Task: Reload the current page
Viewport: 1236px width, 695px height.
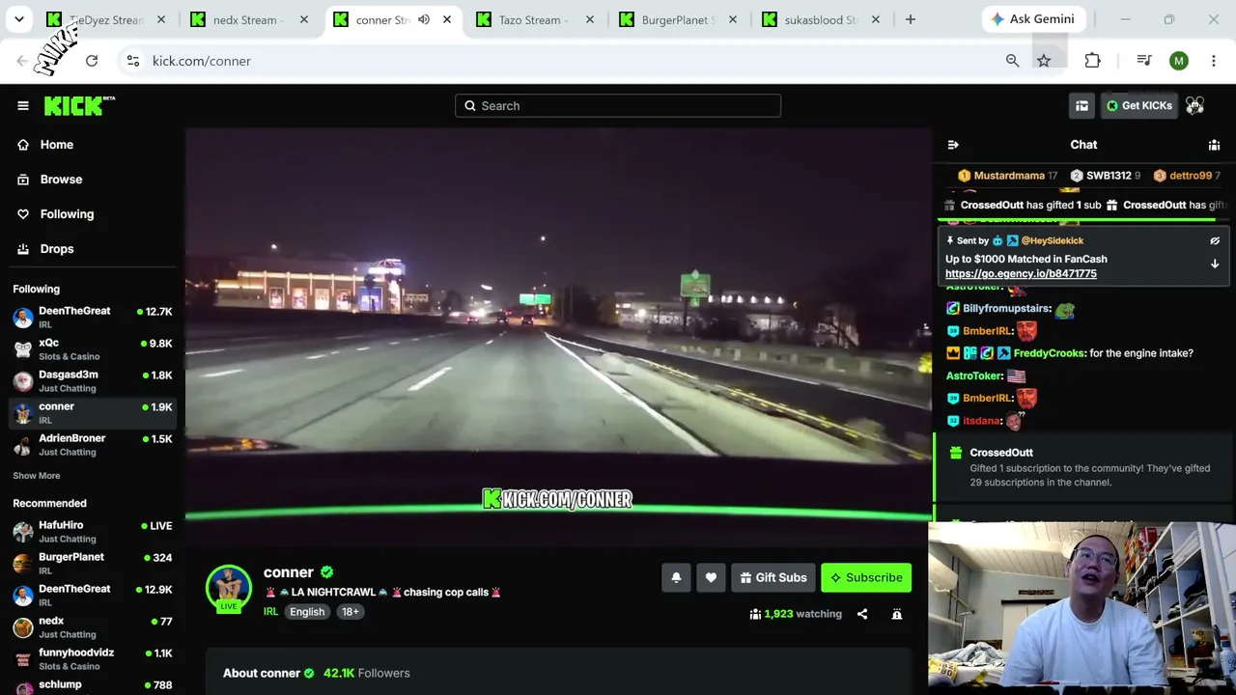Action: pos(92,61)
